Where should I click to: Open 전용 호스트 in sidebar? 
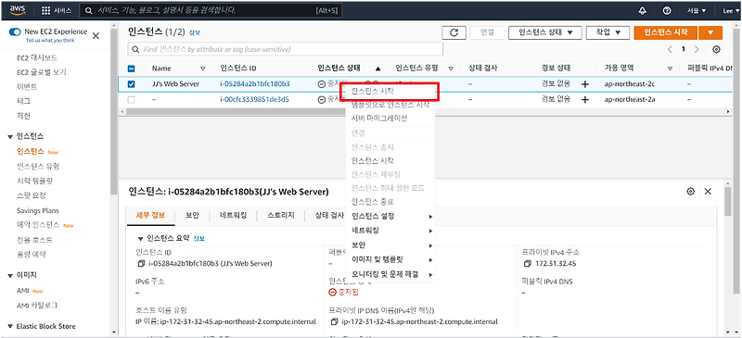coord(34,240)
